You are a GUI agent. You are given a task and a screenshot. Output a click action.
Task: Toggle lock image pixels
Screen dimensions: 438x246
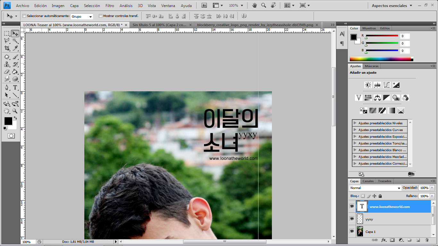click(x=369, y=196)
